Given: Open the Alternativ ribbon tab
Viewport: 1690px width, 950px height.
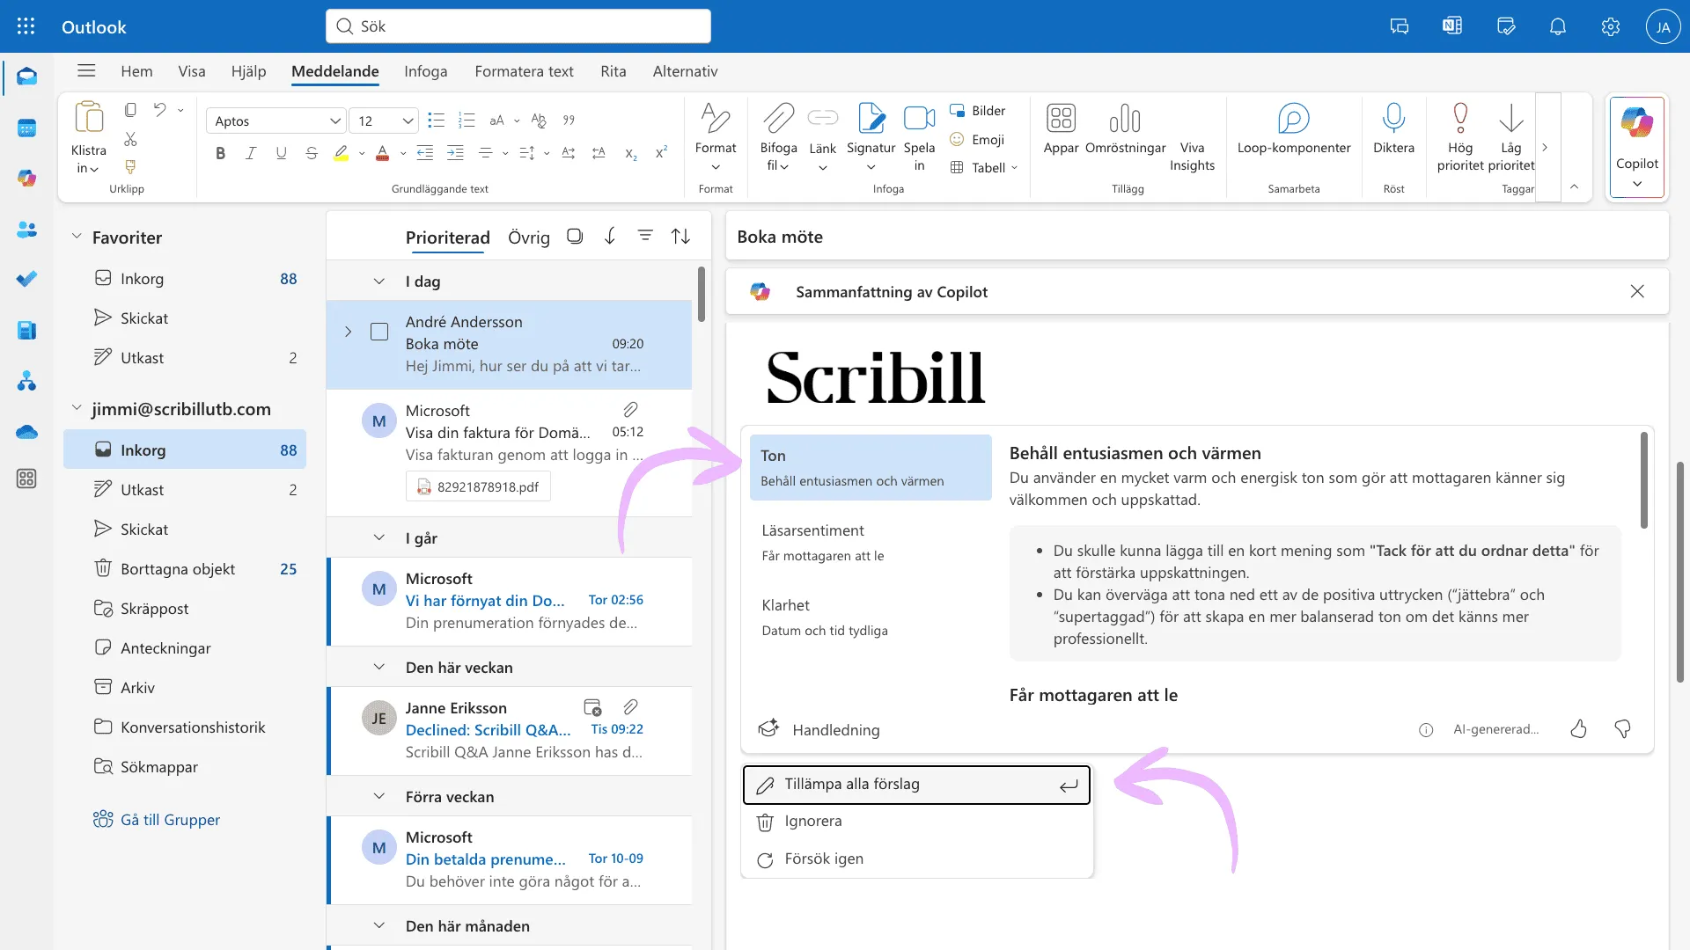Looking at the screenshot, I should tap(685, 71).
